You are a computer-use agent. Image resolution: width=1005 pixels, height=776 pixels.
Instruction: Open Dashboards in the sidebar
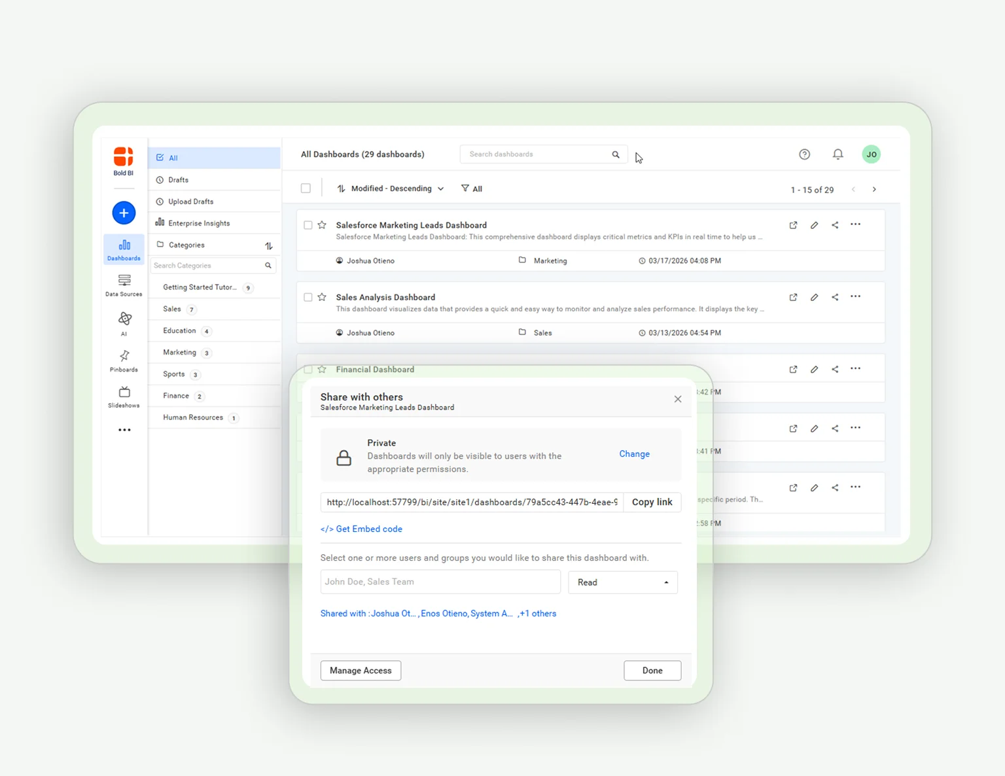pos(124,250)
